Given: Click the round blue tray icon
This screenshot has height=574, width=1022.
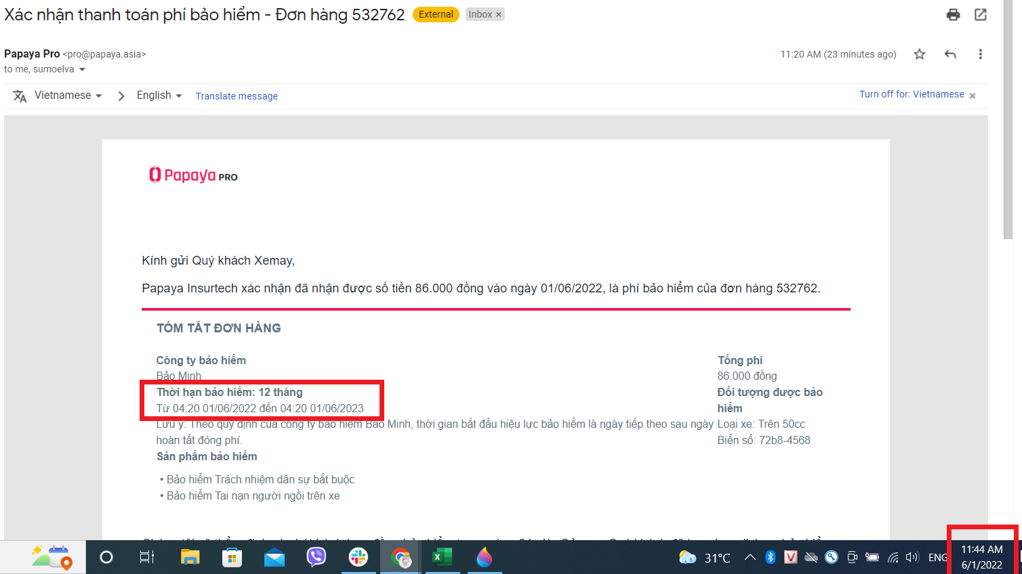Looking at the screenshot, I should [832, 557].
